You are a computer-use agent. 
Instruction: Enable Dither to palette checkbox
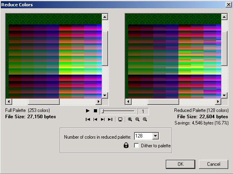pos(136,145)
